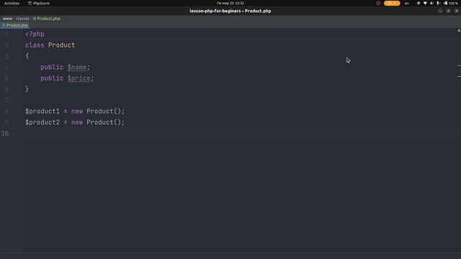461x259 pixels.
Task: Click the 'Product' class name on line 2
Action: coord(61,45)
